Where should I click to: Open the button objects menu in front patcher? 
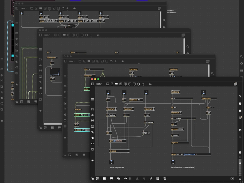point(125,84)
